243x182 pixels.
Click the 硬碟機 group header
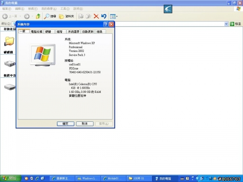click(x=8, y=52)
